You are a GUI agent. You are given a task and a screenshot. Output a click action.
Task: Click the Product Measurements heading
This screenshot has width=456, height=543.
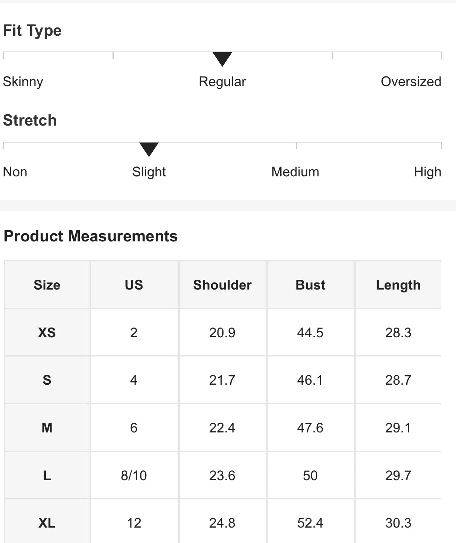point(91,236)
